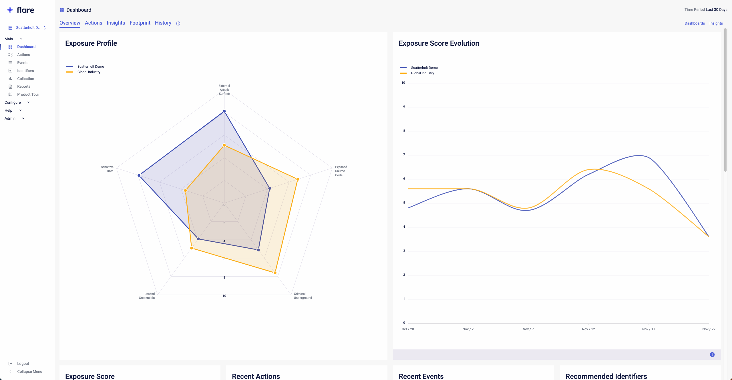Click the blue info icon below evolution chart
The image size is (732, 380).
(x=712, y=355)
